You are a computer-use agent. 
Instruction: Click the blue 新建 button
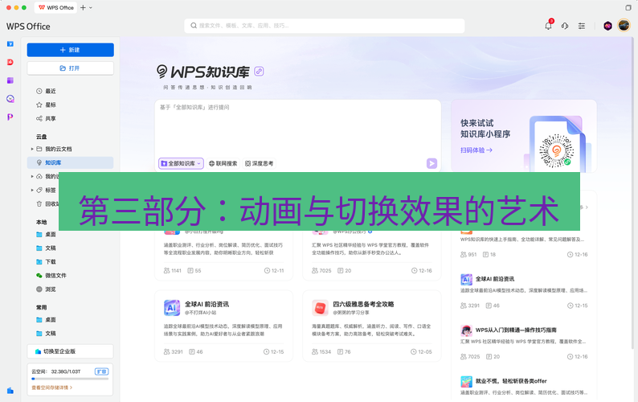71,50
